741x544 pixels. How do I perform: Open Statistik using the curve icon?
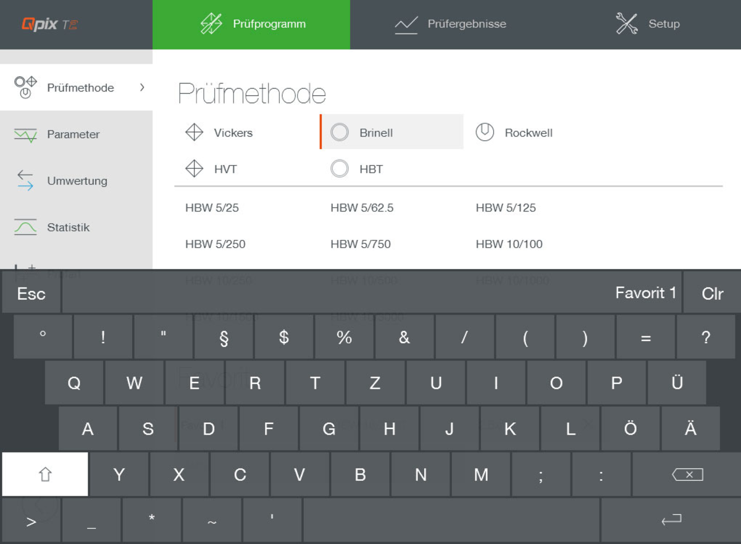click(25, 227)
